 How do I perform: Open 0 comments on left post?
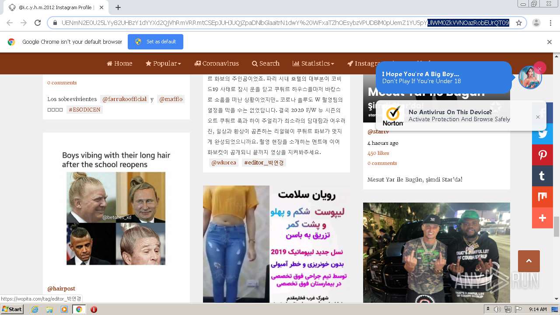coord(62,83)
